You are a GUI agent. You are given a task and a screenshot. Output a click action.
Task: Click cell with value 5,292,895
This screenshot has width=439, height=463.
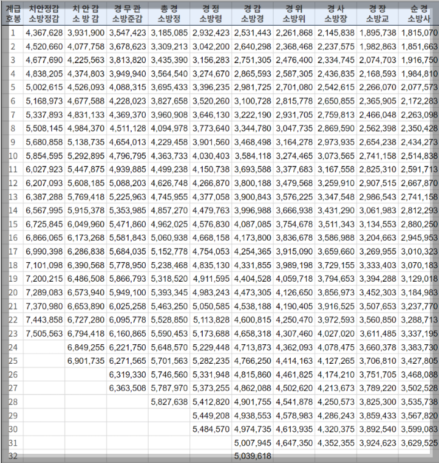pos(86,156)
